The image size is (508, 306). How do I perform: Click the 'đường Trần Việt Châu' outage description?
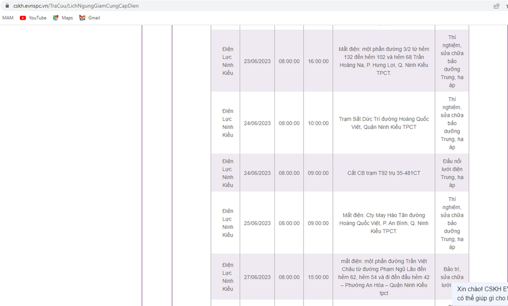[383, 277]
